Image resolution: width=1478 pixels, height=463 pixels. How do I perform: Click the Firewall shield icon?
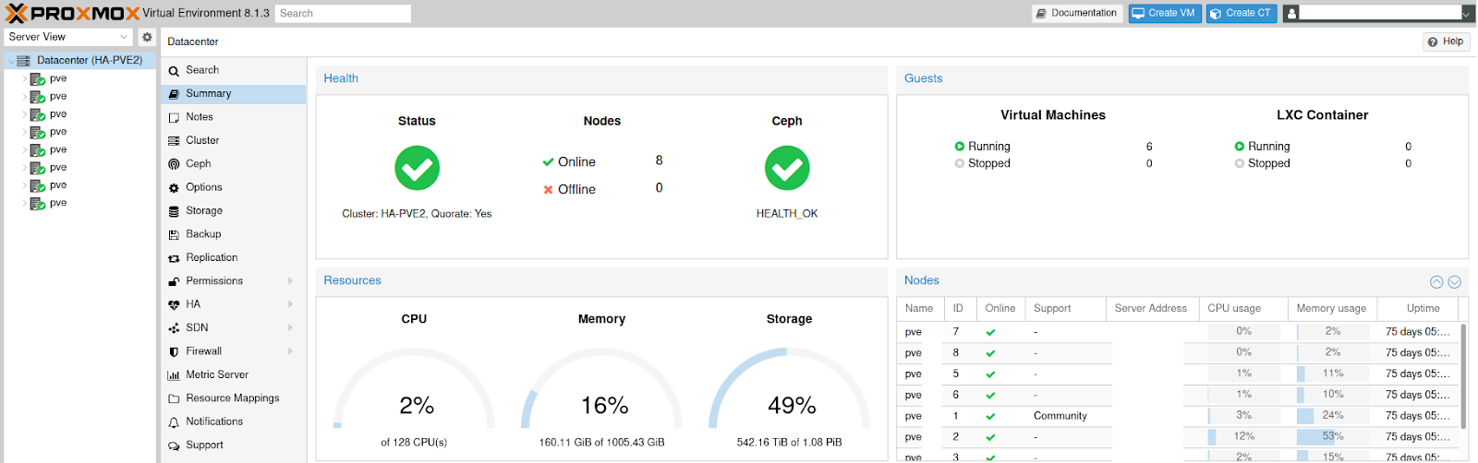(174, 351)
